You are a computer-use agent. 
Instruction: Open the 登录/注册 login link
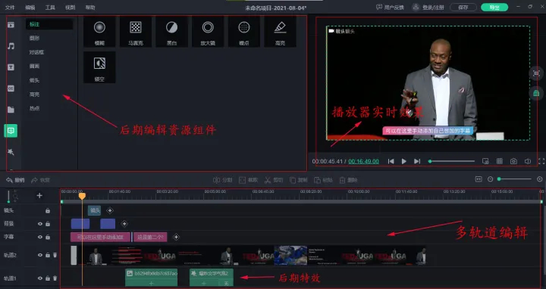pyautogui.click(x=428, y=7)
